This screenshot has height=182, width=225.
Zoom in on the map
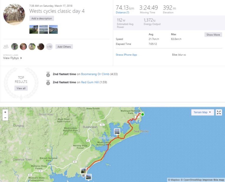pos(5,112)
